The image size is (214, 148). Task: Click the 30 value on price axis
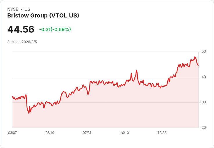204,102
